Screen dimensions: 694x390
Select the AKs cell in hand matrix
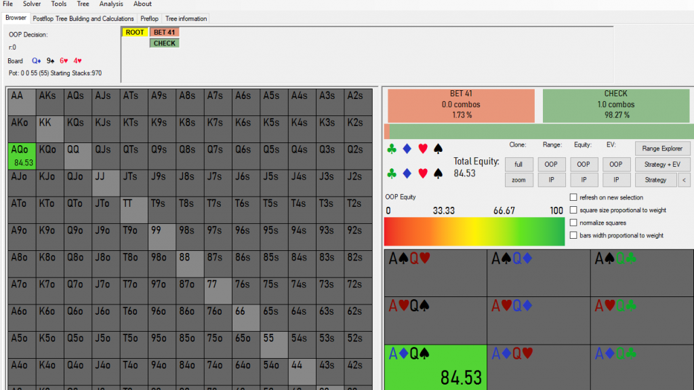click(x=49, y=102)
